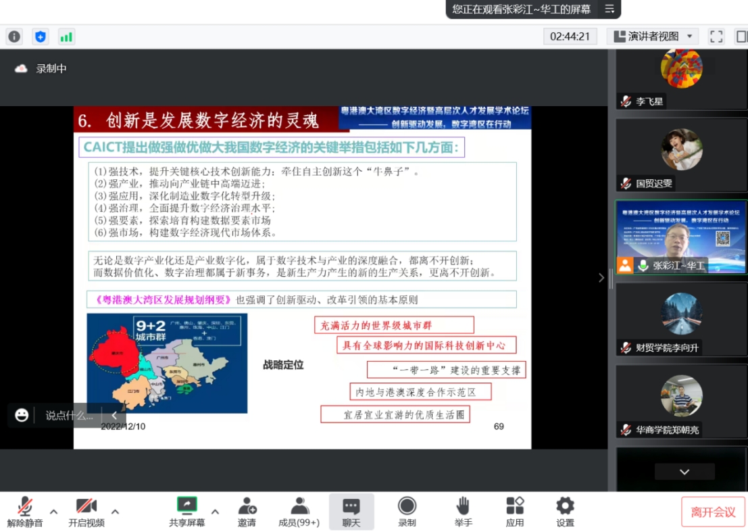Open the emoji reaction picker

coord(22,415)
